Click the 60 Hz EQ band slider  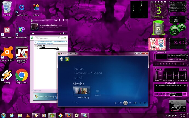(x=164, y=76)
